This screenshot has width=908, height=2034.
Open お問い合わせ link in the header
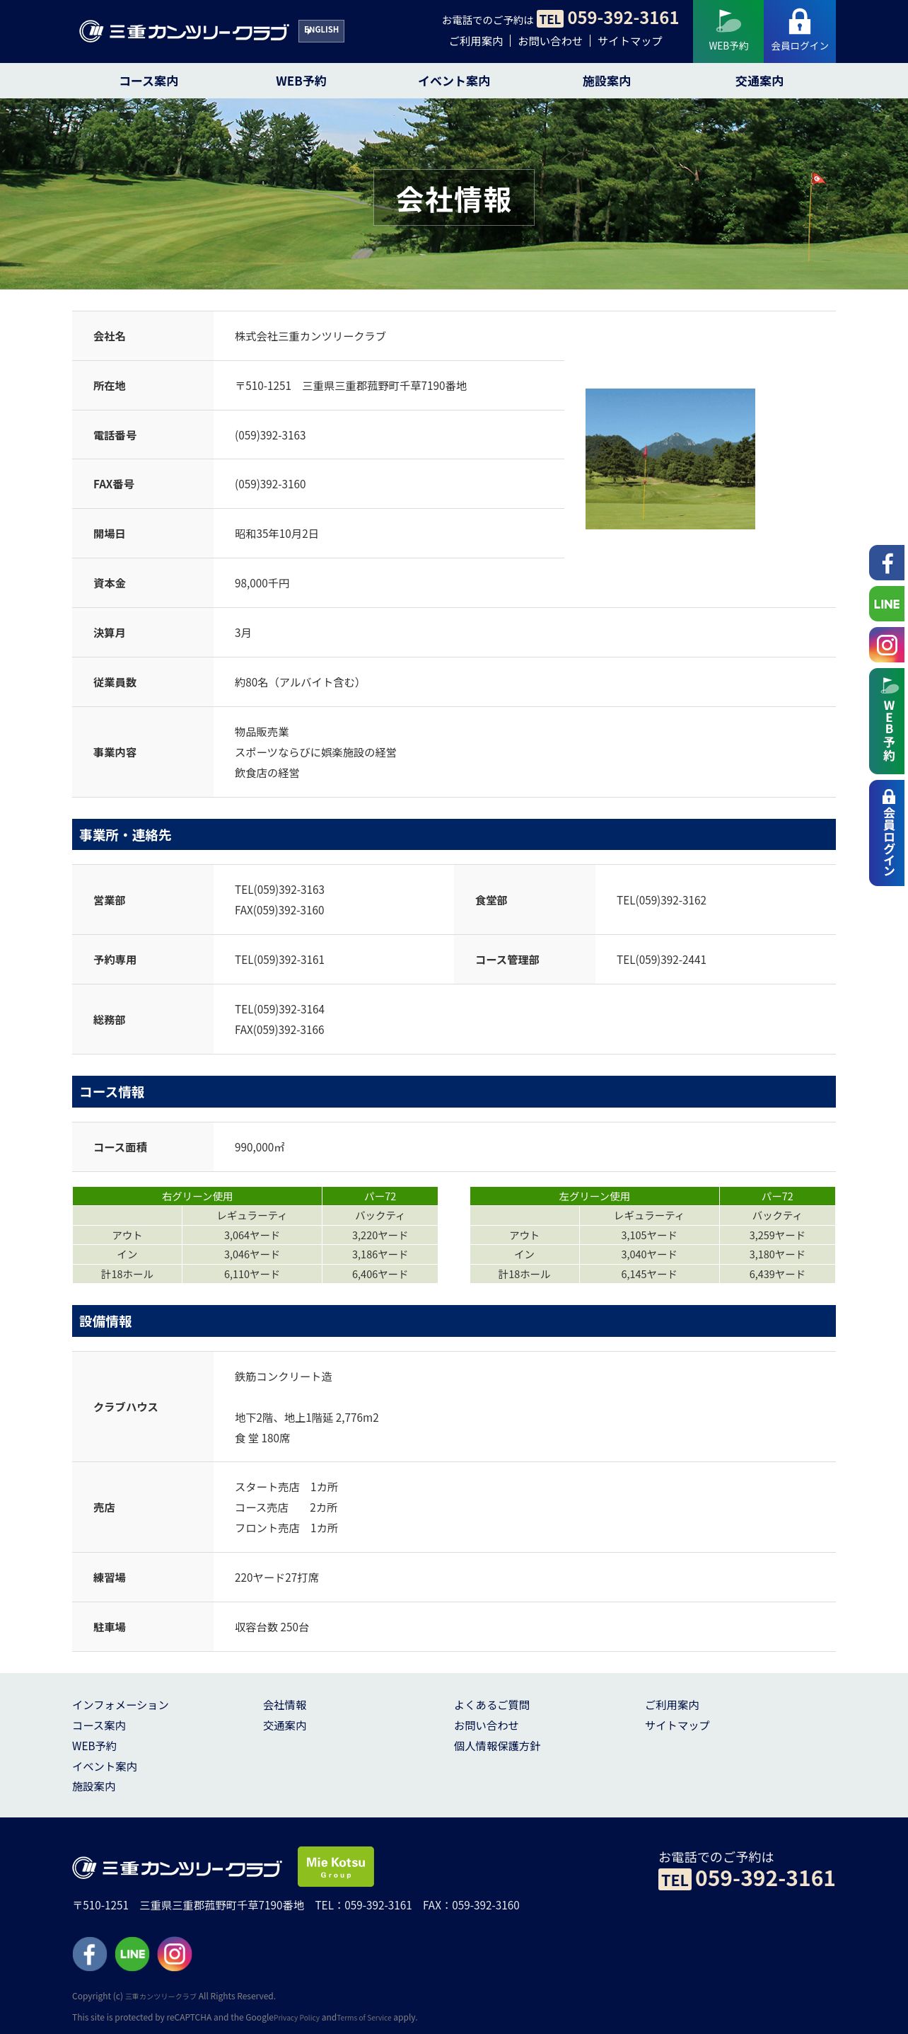point(550,41)
